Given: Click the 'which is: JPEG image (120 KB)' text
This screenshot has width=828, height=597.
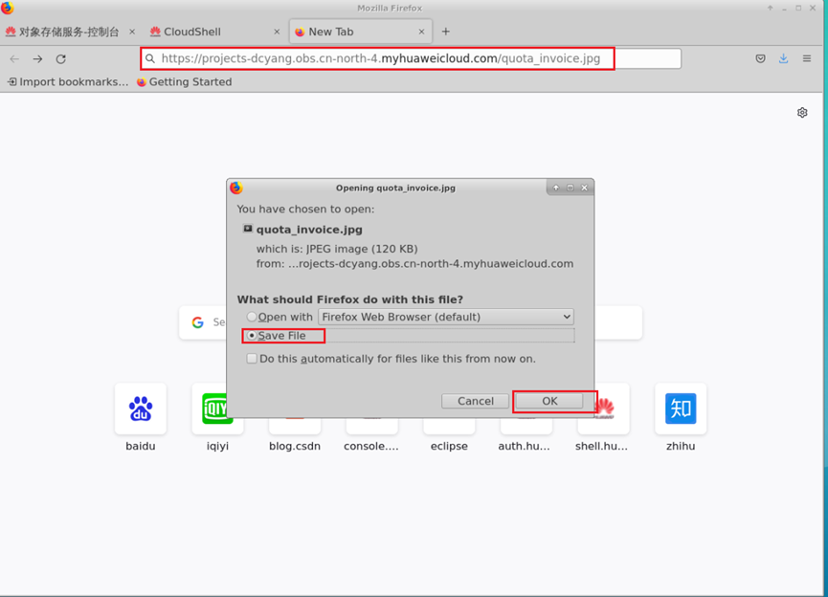Looking at the screenshot, I should [337, 249].
